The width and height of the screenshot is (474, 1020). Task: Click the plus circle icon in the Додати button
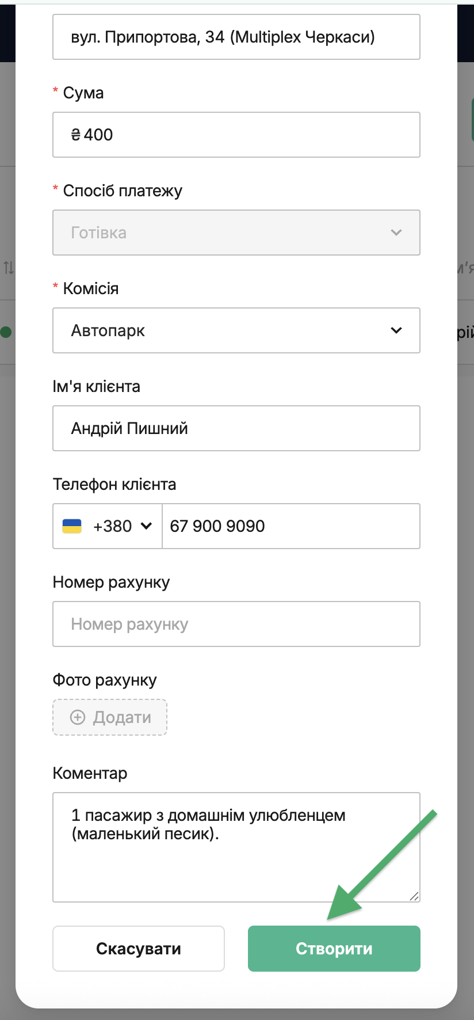pyautogui.click(x=78, y=717)
